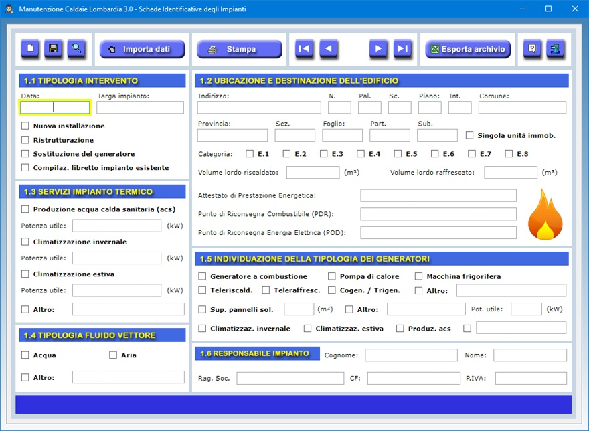The width and height of the screenshot is (589, 431).
Task: Check Generatore a combustione
Action: [202, 276]
